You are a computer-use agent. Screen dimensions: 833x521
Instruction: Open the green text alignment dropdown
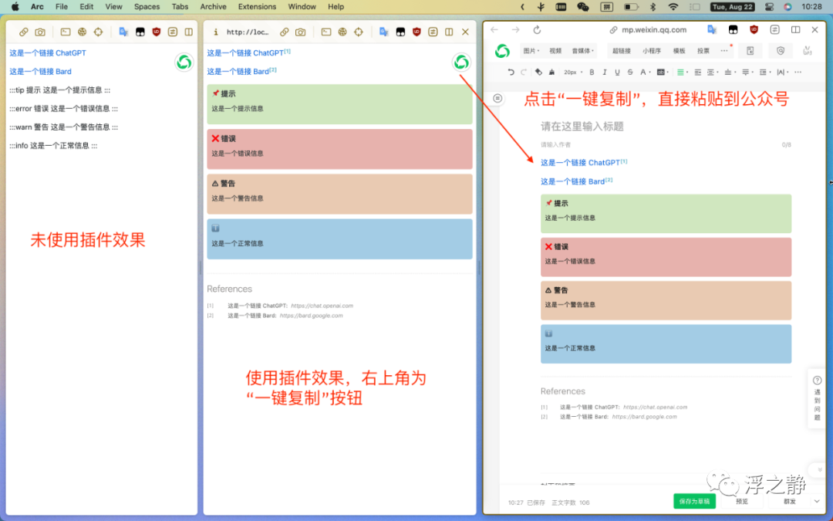[682, 73]
